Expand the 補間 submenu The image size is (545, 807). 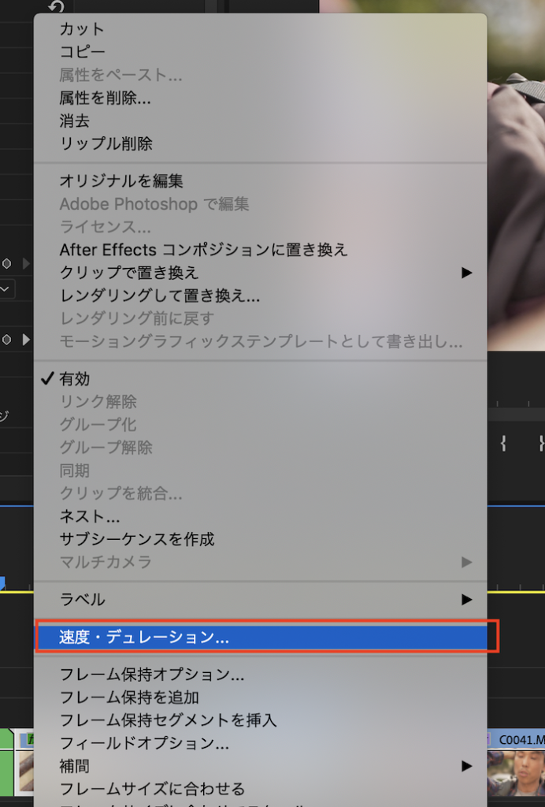click(261, 766)
